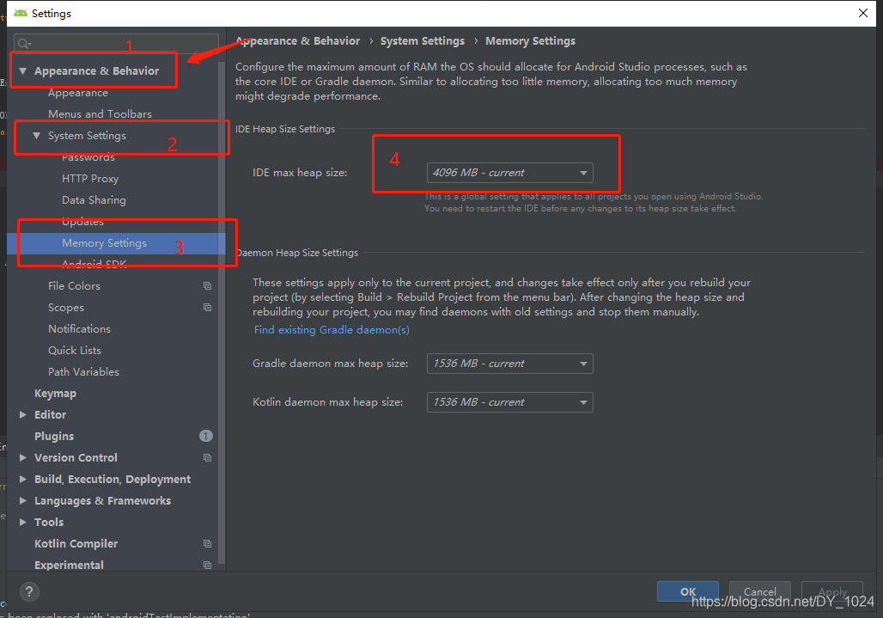This screenshot has height=618, width=883.
Task: Click Memory Settings in the breadcrumb
Action: click(x=531, y=41)
